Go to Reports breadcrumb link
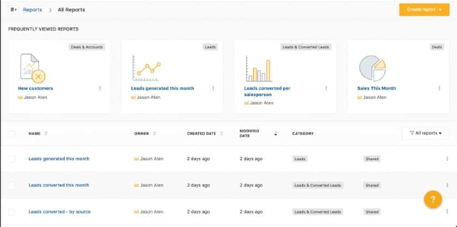457x227 pixels. (33, 10)
